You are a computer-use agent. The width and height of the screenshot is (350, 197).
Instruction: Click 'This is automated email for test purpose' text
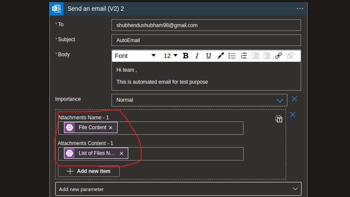coord(162,82)
